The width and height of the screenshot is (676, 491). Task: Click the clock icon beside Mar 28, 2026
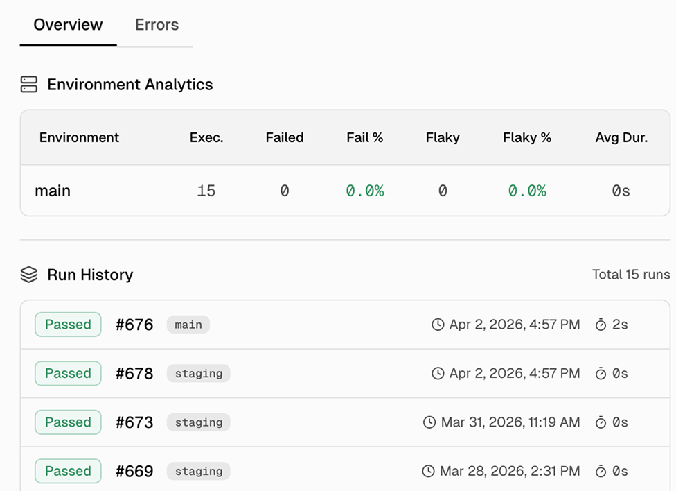(428, 471)
